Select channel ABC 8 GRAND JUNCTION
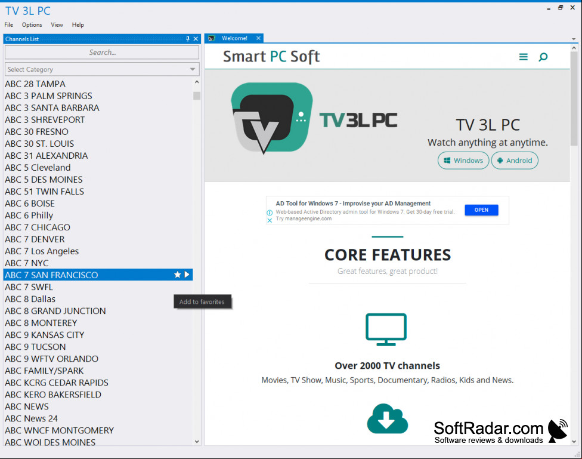This screenshot has width=582, height=459. click(x=98, y=311)
